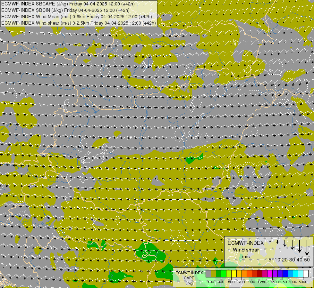Click the white CAPE legend swatch

(306, 274)
